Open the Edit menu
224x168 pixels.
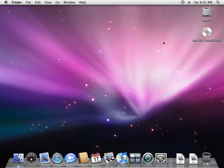click(38, 2)
